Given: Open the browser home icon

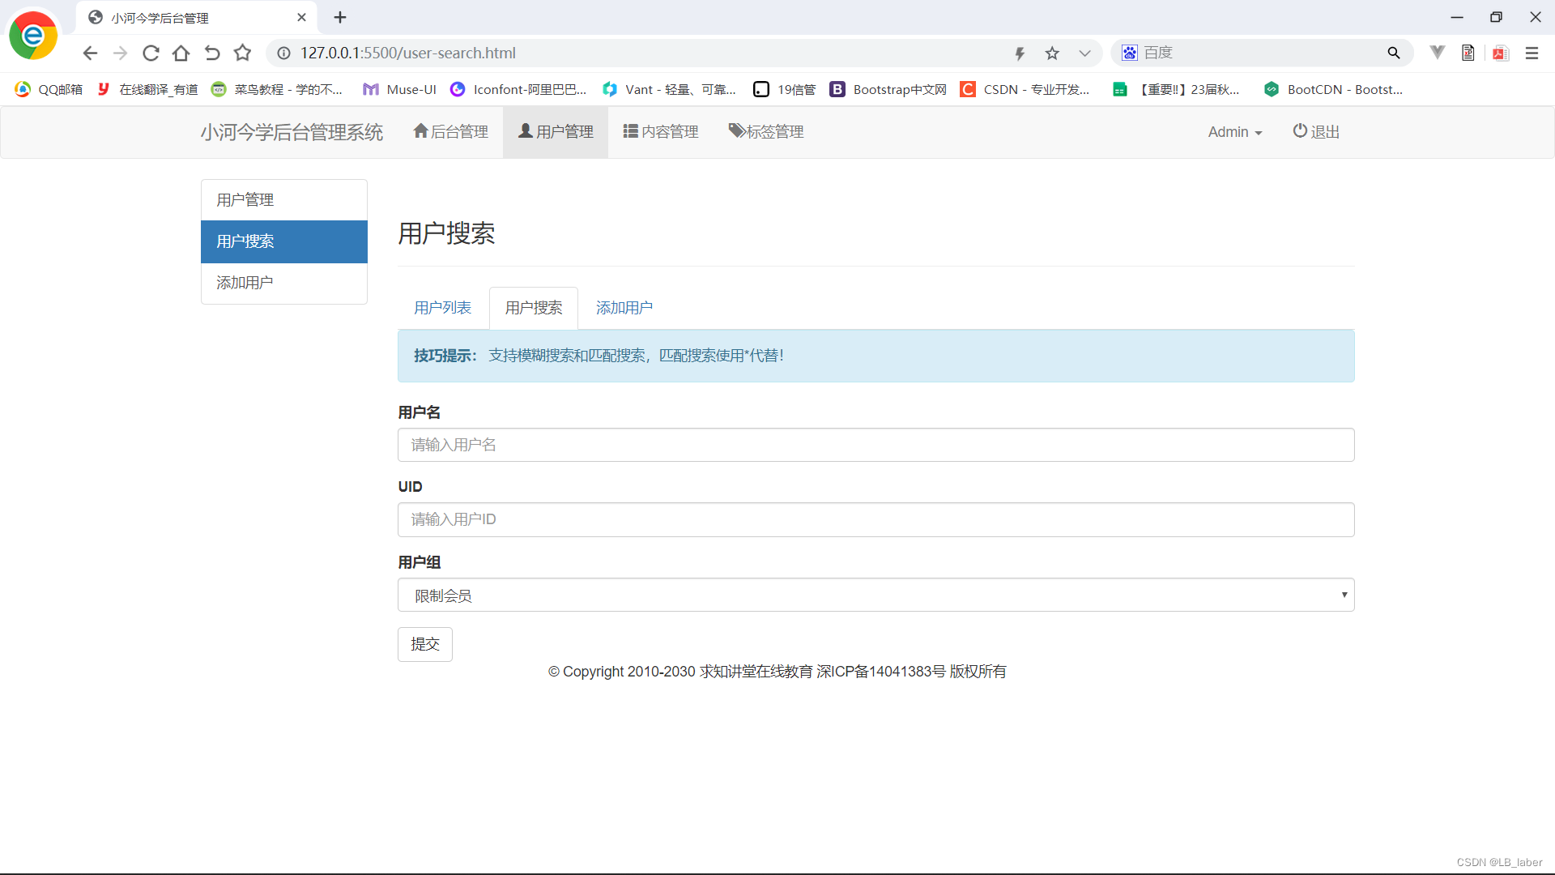Looking at the screenshot, I should point(181,53).
